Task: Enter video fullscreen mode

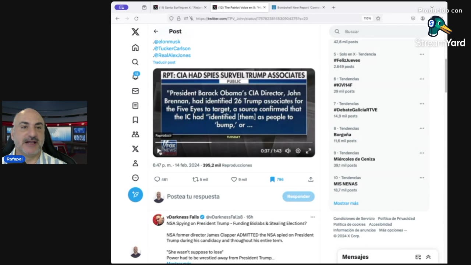Action: tap(308, 151)
